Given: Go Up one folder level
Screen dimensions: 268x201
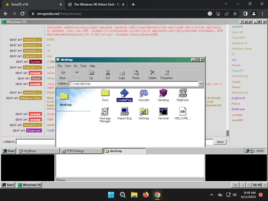Looking at the screenshot, I should pyautogui.click(x=91, y=75).
